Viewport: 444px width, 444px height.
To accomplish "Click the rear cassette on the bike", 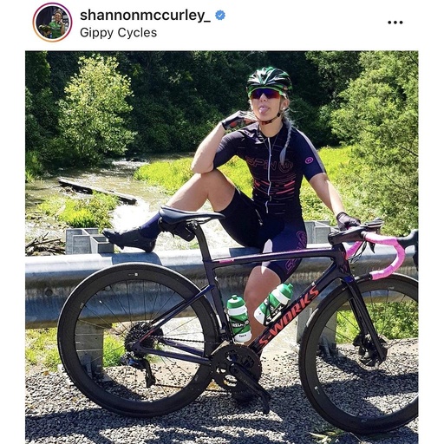I will [138, 336].
